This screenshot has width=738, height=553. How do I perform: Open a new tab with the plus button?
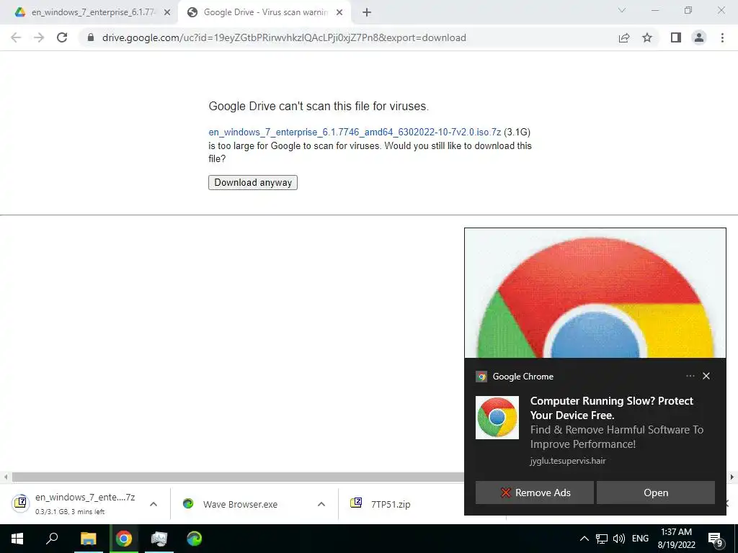[x=367, y=12]
